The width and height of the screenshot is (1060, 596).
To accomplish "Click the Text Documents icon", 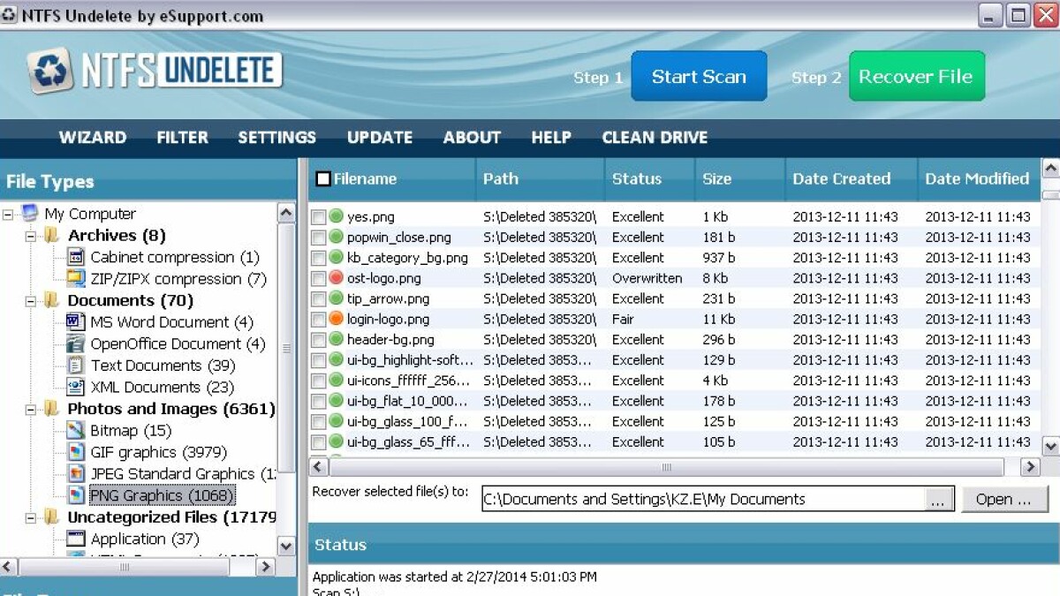I will tap(76, 366).
